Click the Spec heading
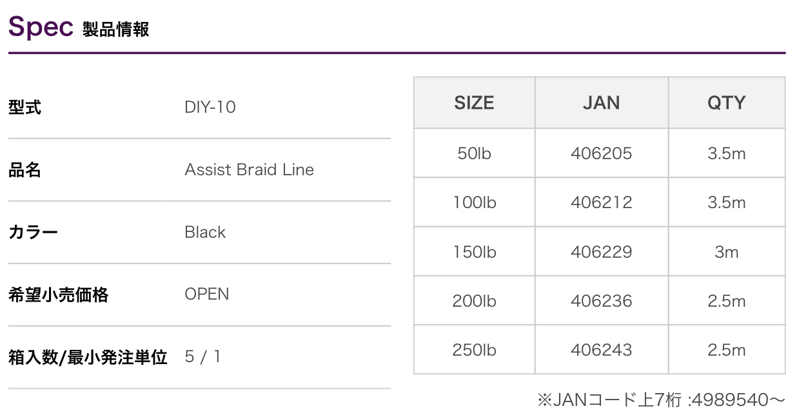Viewport: 788px width, 415px height. (41, 27)
